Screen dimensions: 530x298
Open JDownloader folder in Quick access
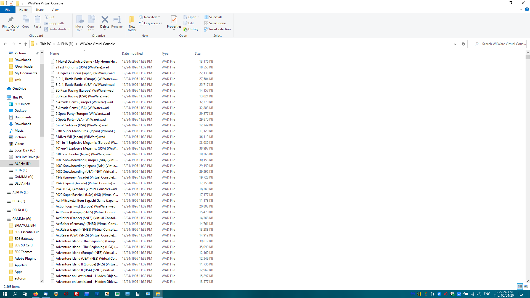pos(24,66)
